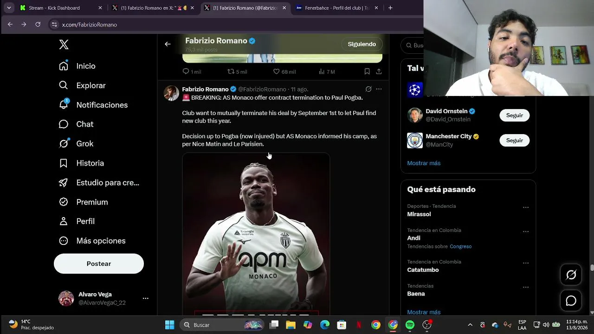This screenshot has height=334, width=594.
Task: Show hidden system tray icons
Action: tap(470, 325)
